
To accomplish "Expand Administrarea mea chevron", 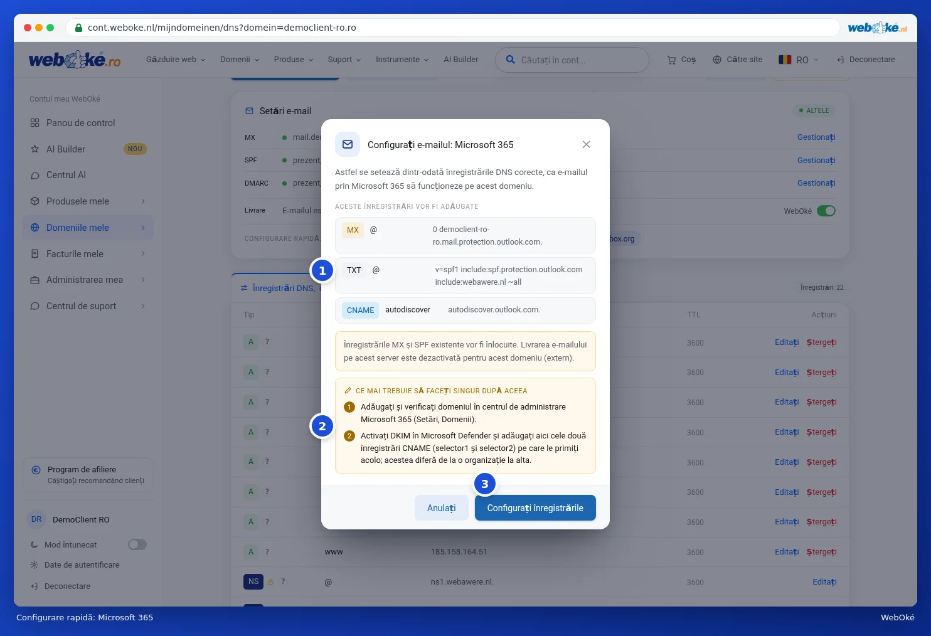I will [x=143, y=280].
